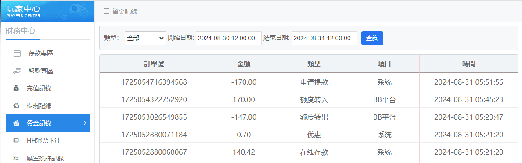Expand the 資金記錄 chevron arrow

point(85,123)
